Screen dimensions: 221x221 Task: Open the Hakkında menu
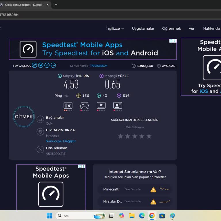pos(212,28)
